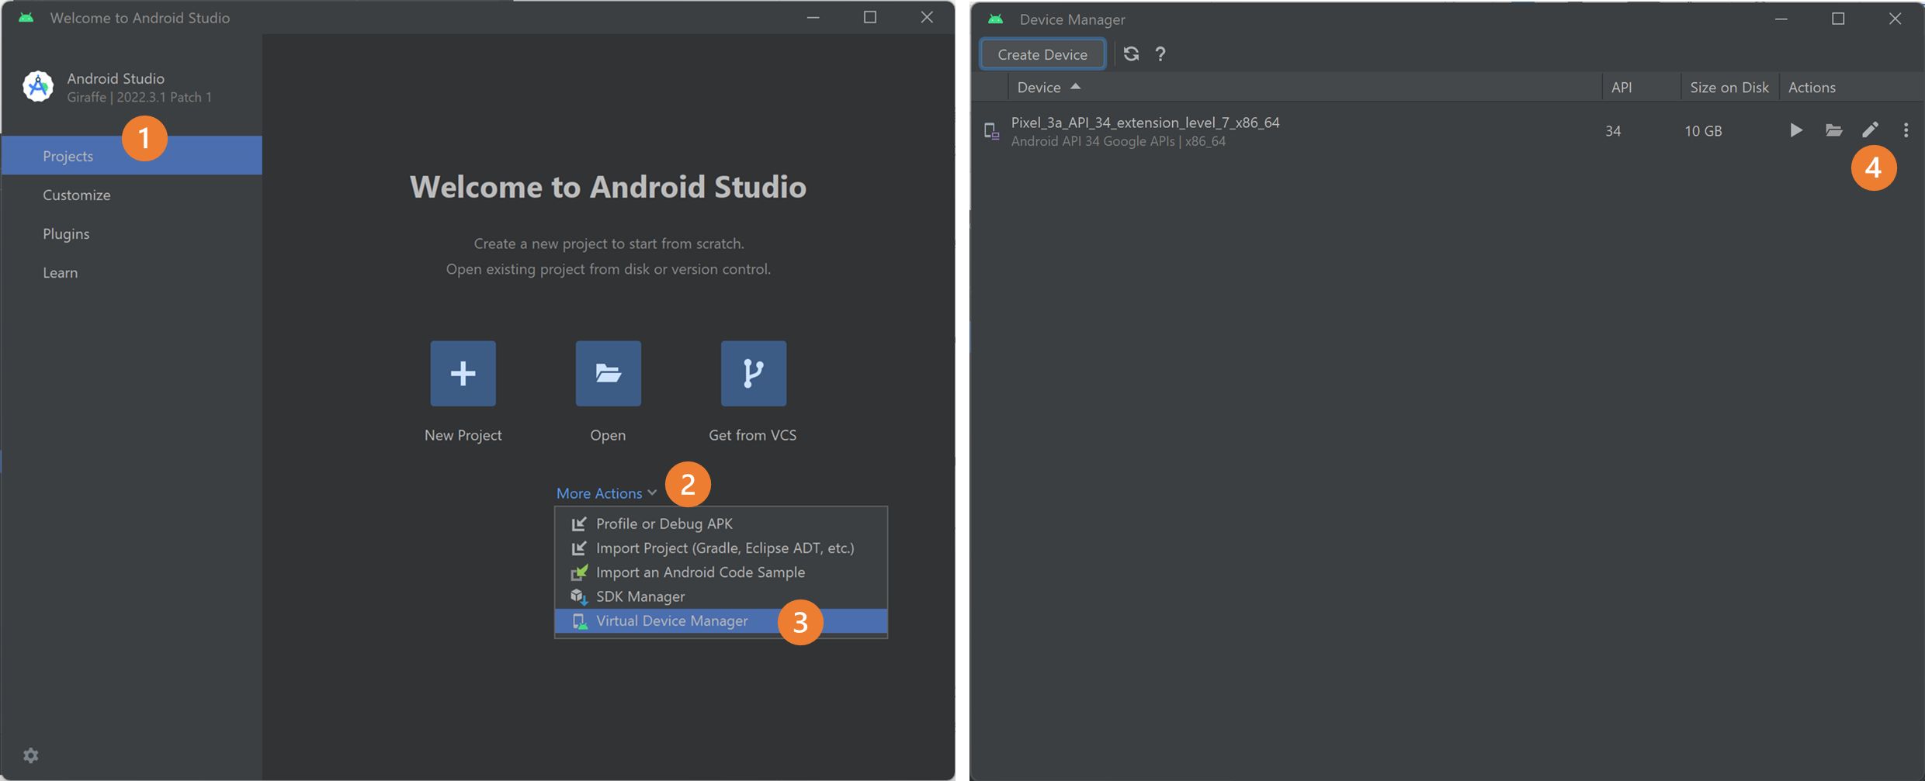Edit Pixel_3a device with pencil icon

point(1870,130)
